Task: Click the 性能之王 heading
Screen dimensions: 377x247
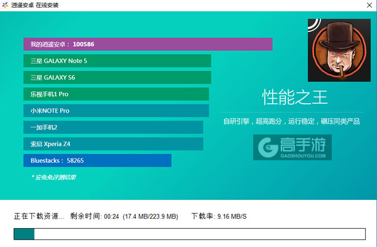Action: (x=295, y=97)
